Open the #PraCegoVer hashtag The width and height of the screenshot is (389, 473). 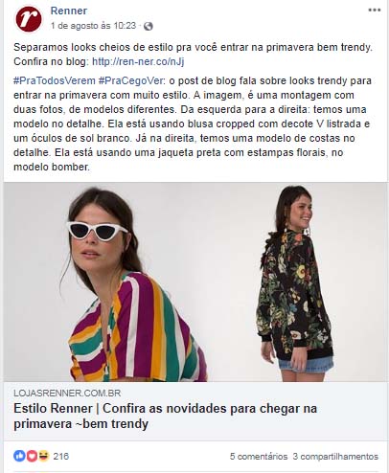point(131,80)
